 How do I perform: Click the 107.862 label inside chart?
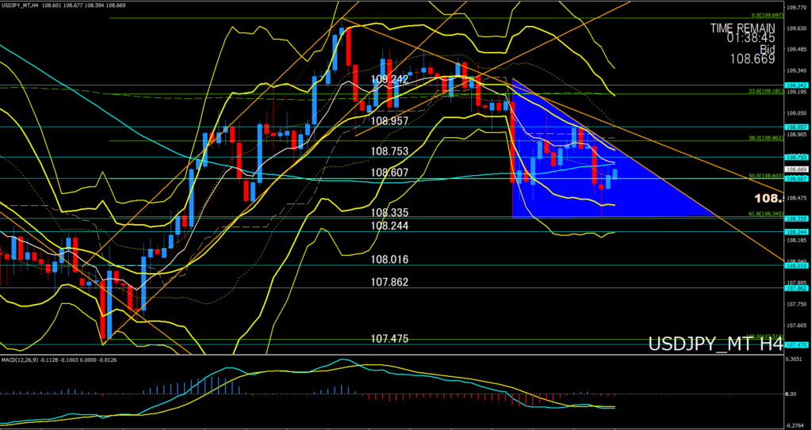click(x=389, y=282)
